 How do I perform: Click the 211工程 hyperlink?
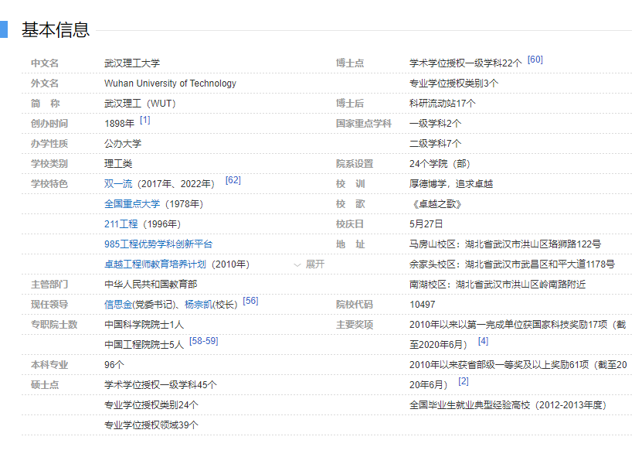(121, 224)
